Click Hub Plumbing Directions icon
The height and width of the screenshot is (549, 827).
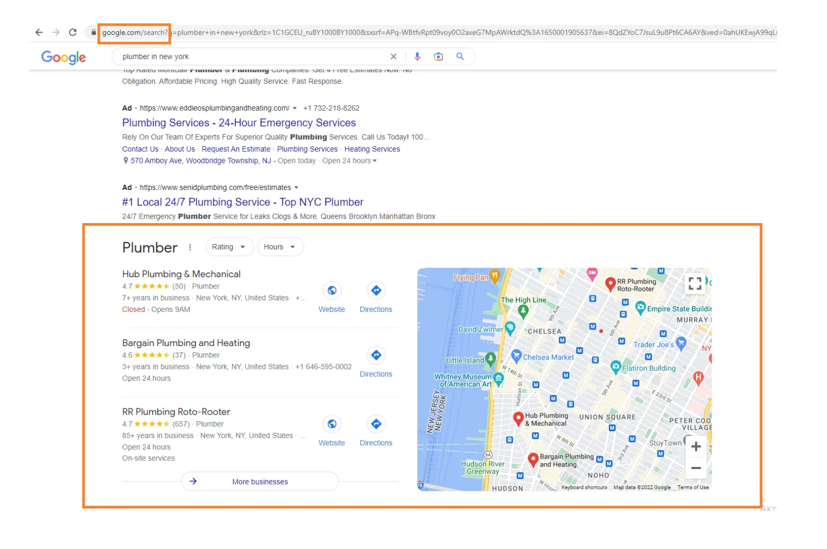pyautogui.click(x=376, y=291)
